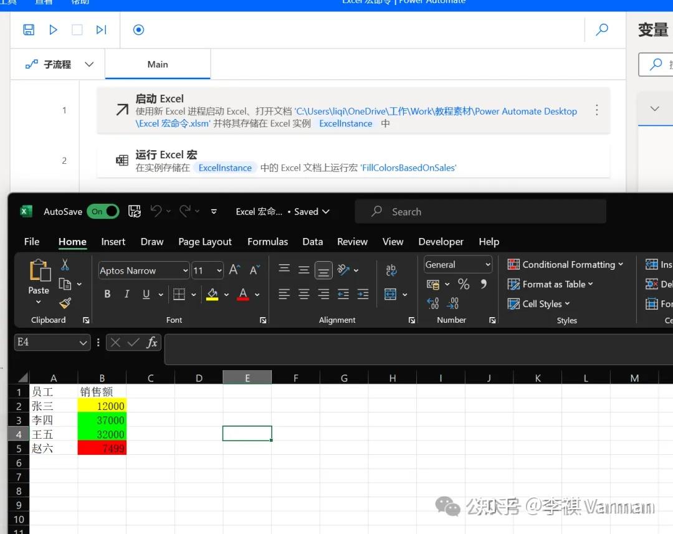Toggle AutoSave off in Excel
The width and height of the screenshot is (673, 534).
click(103, 211)
